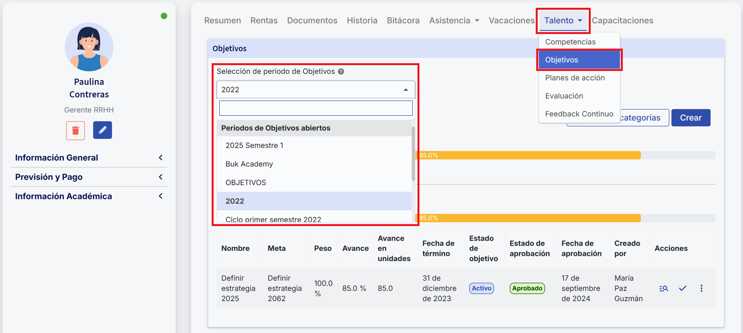
Task: Collapse the 2022 period select box
Action: click(316, 89)
